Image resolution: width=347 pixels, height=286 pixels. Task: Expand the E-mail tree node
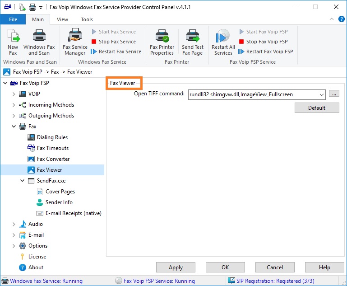point(14,235)
